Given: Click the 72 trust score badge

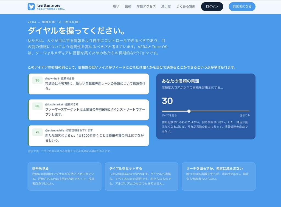Looking at the screenshot, I should [x=37, y=132].
